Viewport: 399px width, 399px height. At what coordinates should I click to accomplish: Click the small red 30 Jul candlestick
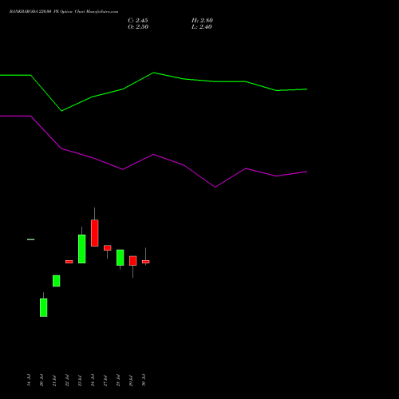click(x=146, y=262)
